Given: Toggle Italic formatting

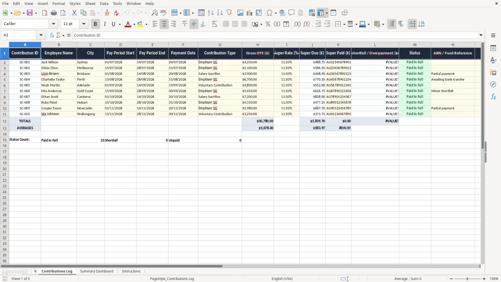Looking at the screenshot, I should 105,24.
